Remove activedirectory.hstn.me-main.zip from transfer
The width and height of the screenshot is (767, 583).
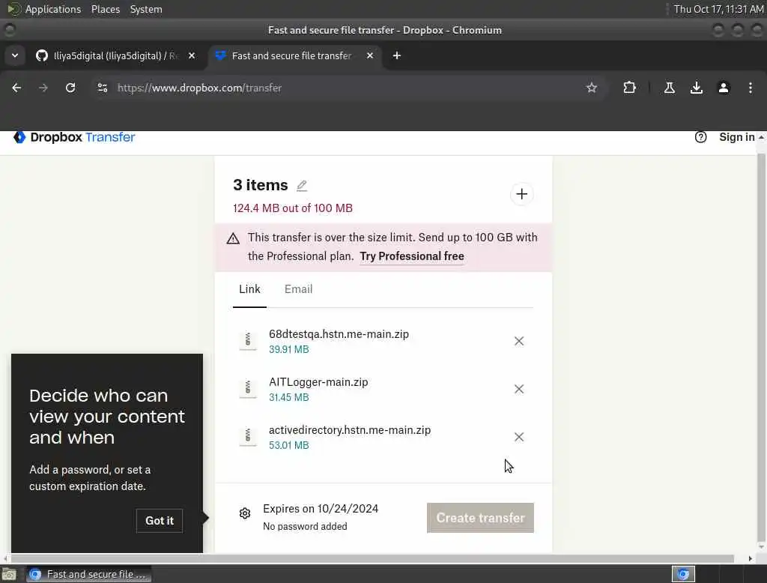(519, 437)
